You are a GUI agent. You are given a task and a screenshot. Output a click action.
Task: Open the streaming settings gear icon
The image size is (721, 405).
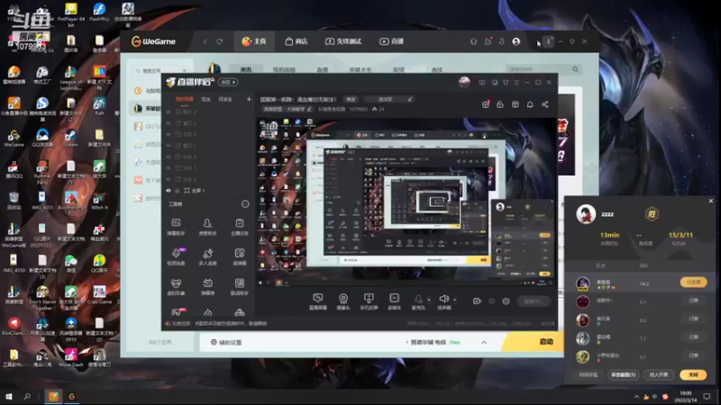click(506, 301)
